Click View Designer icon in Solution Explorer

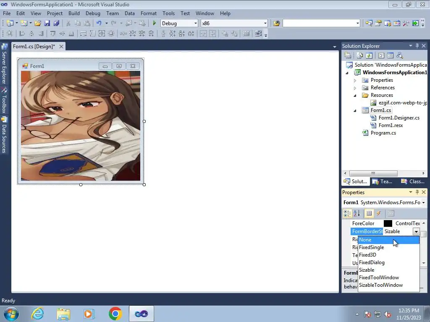390,55
